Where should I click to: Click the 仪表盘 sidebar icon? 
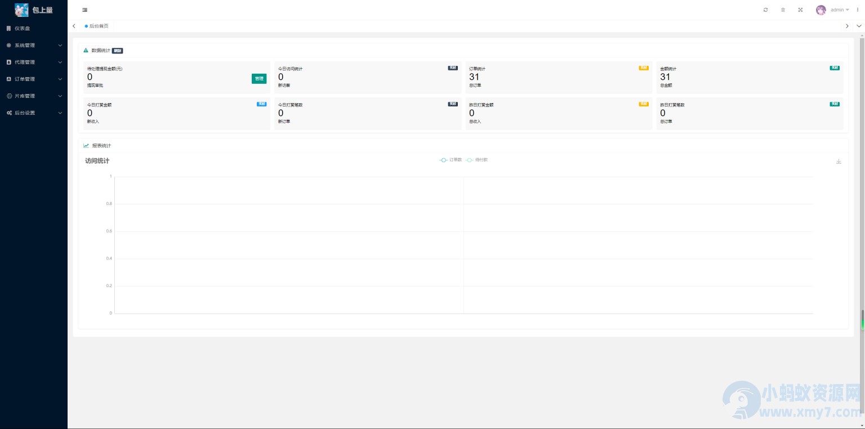[x=8, y=28]
